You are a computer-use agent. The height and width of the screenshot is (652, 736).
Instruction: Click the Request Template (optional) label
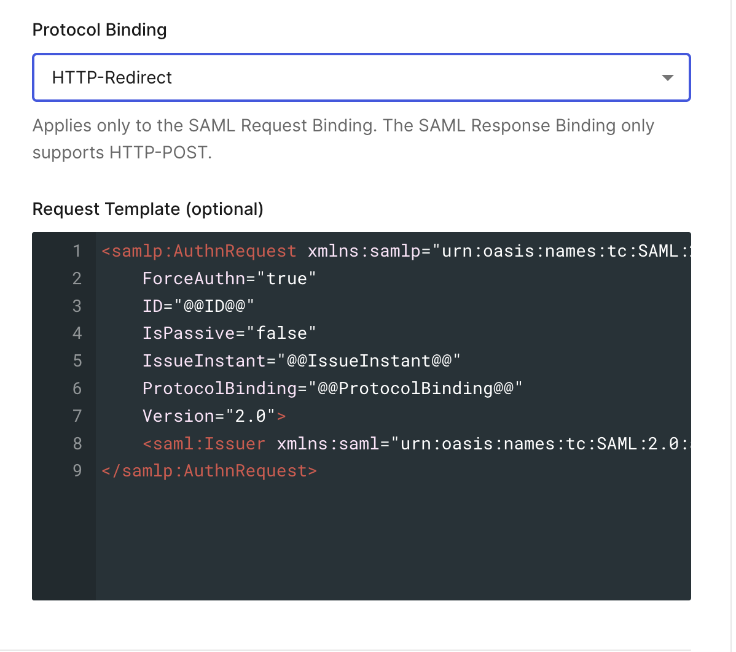pos(147,209)
